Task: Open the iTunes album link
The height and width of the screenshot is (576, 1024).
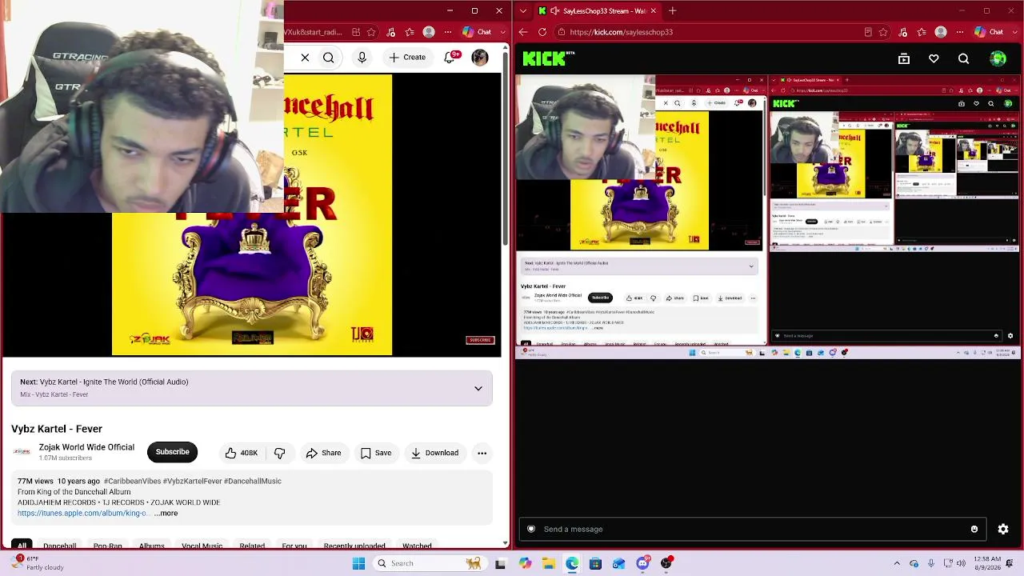Action: point(82,513)
